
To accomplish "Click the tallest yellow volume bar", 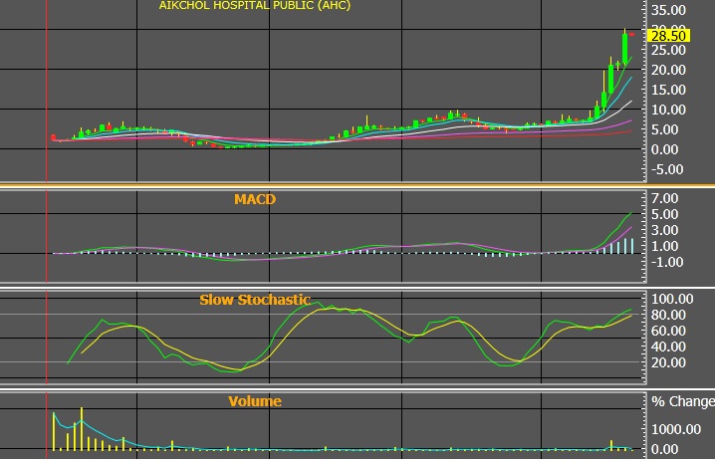I will (82, 429).
